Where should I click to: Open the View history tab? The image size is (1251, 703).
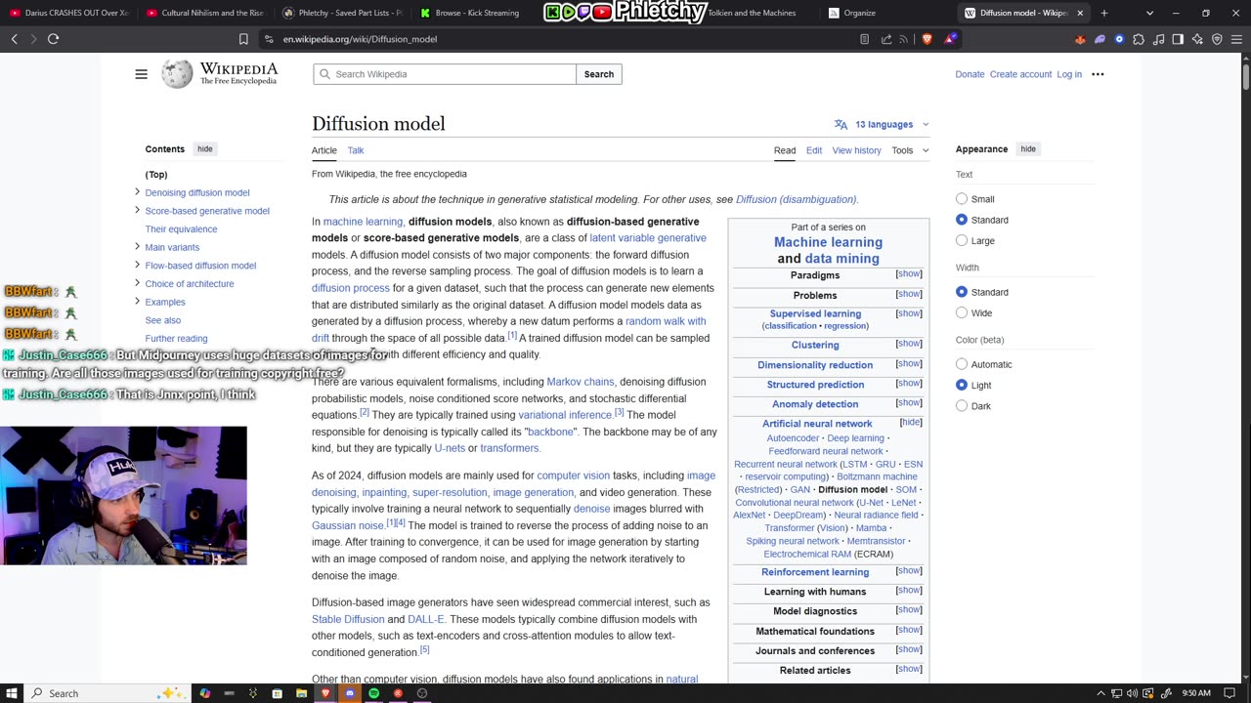pos(856,150)
